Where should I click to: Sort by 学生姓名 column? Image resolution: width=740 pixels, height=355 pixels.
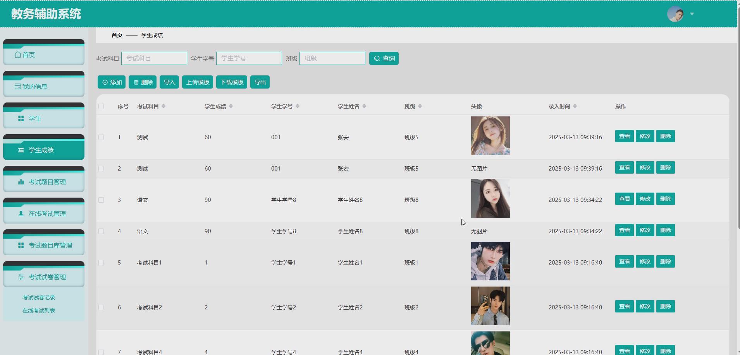(364, 106)
